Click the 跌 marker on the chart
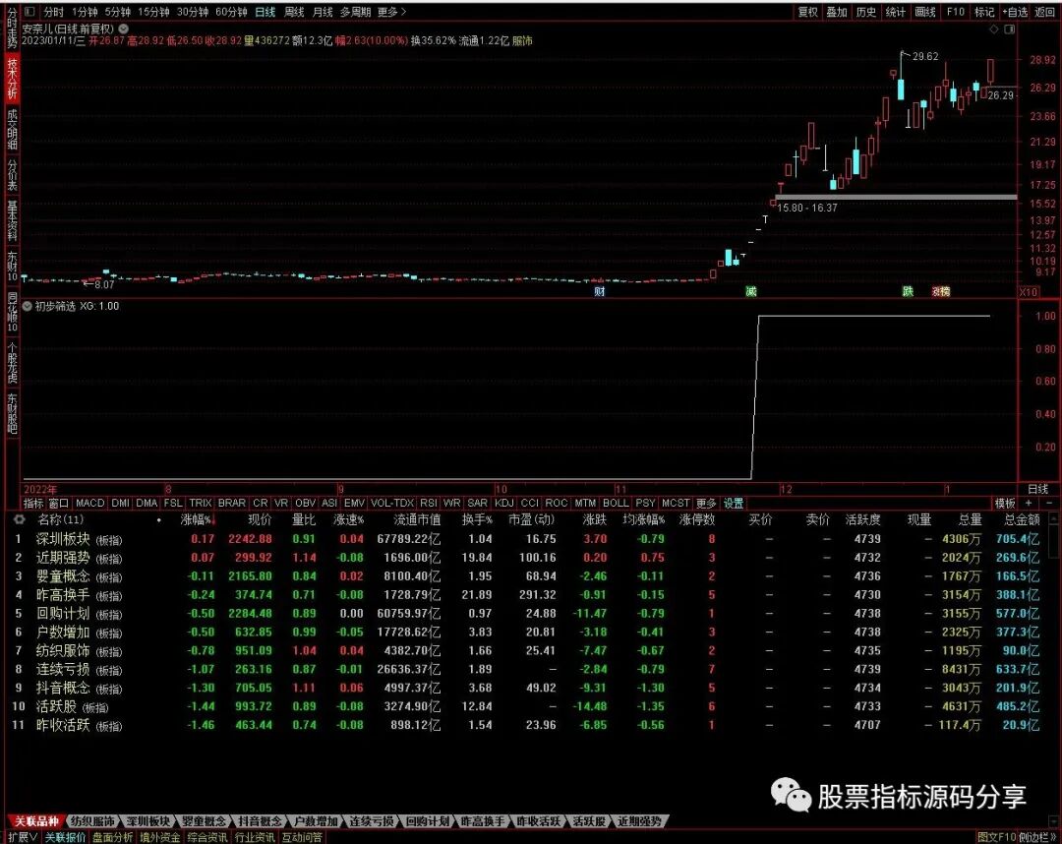Screen dimensions: 1062x844 click(908, 291)
